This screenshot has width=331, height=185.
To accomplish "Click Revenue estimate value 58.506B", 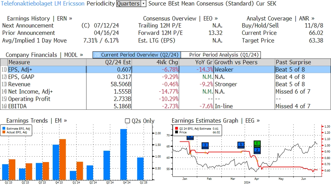I will point(121,84).
